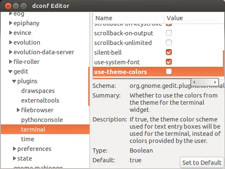Select the evince tree label
This screenshot has width=225, height=169.
[x=22, y=33]
